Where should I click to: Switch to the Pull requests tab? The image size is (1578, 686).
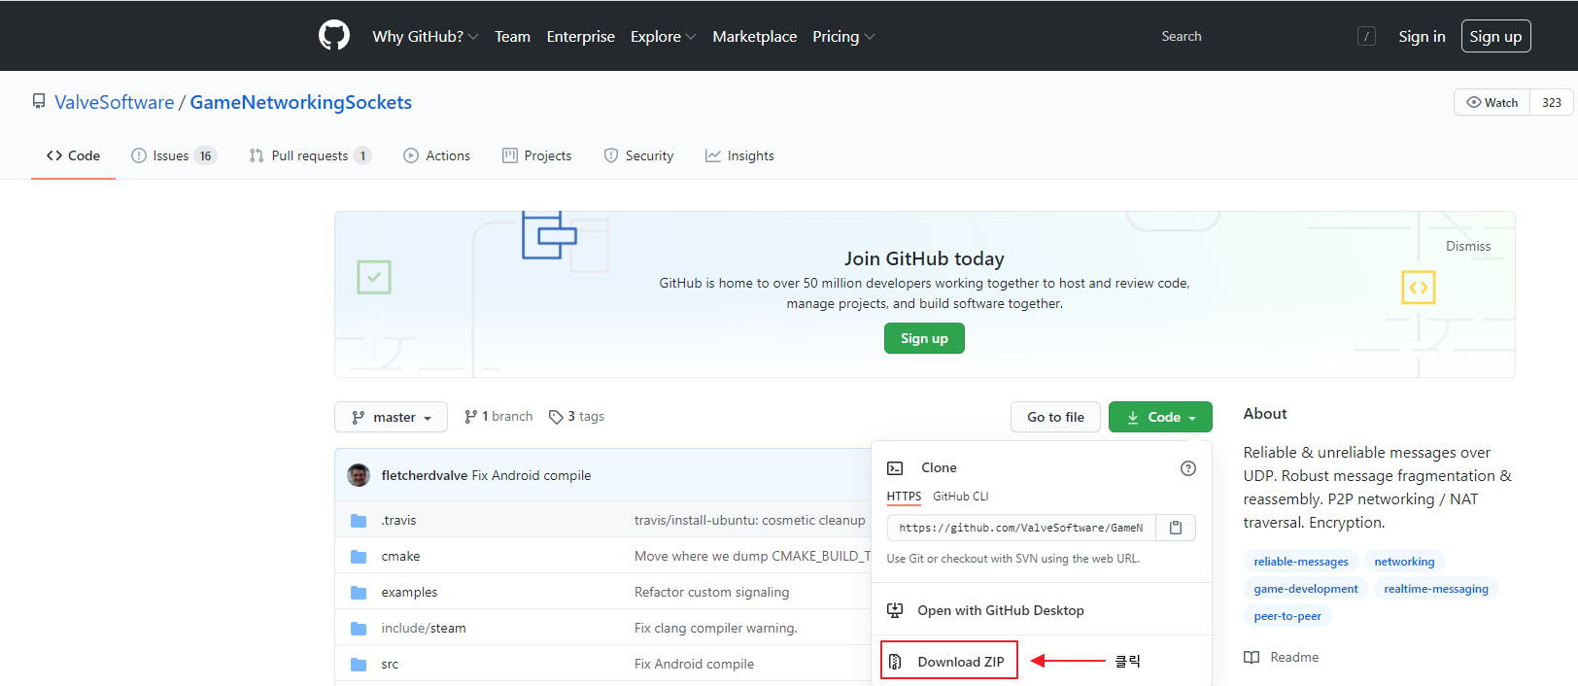point(310,155)
